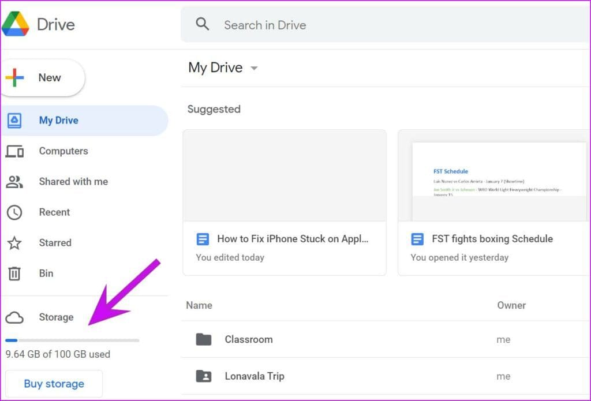
Task: Focus the Search in Drive field
Action: (386, 25)
